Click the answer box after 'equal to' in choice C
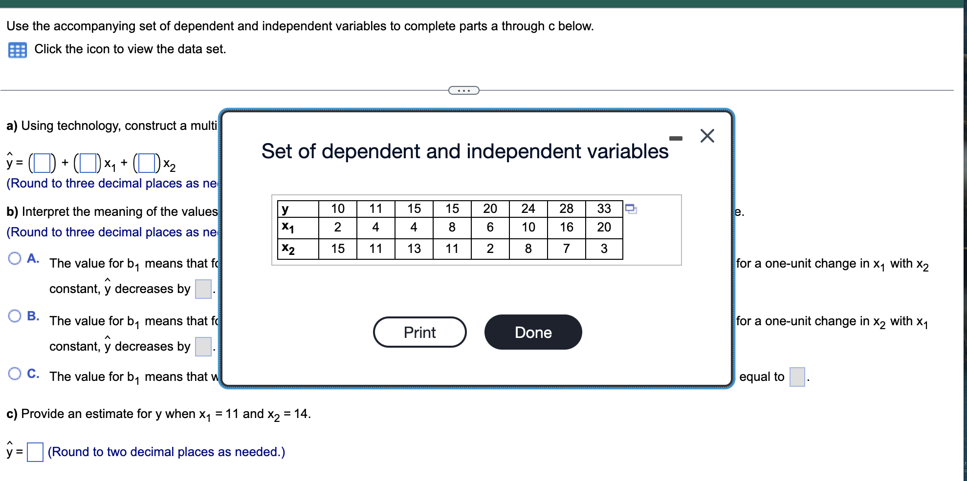Screen dimensions: 967x481 [797, 376]
